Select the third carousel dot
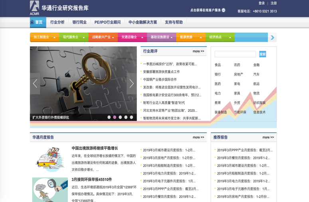Viewport: 309px width, 202px height. pos(120,117)
